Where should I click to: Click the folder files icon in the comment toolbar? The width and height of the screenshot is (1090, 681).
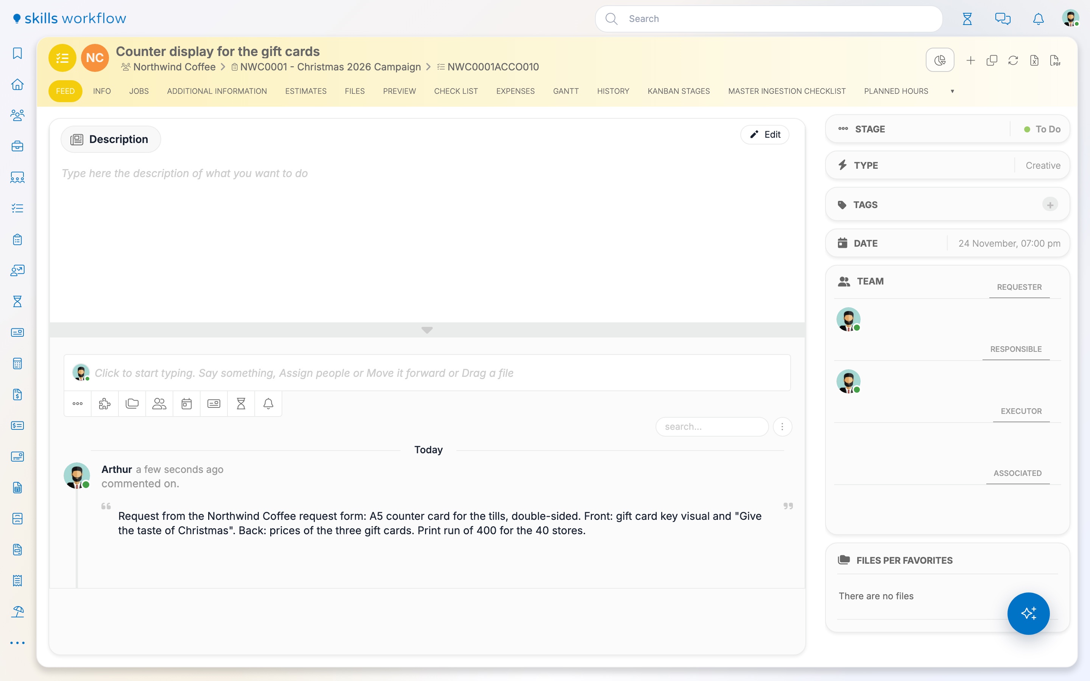(132, 404)
